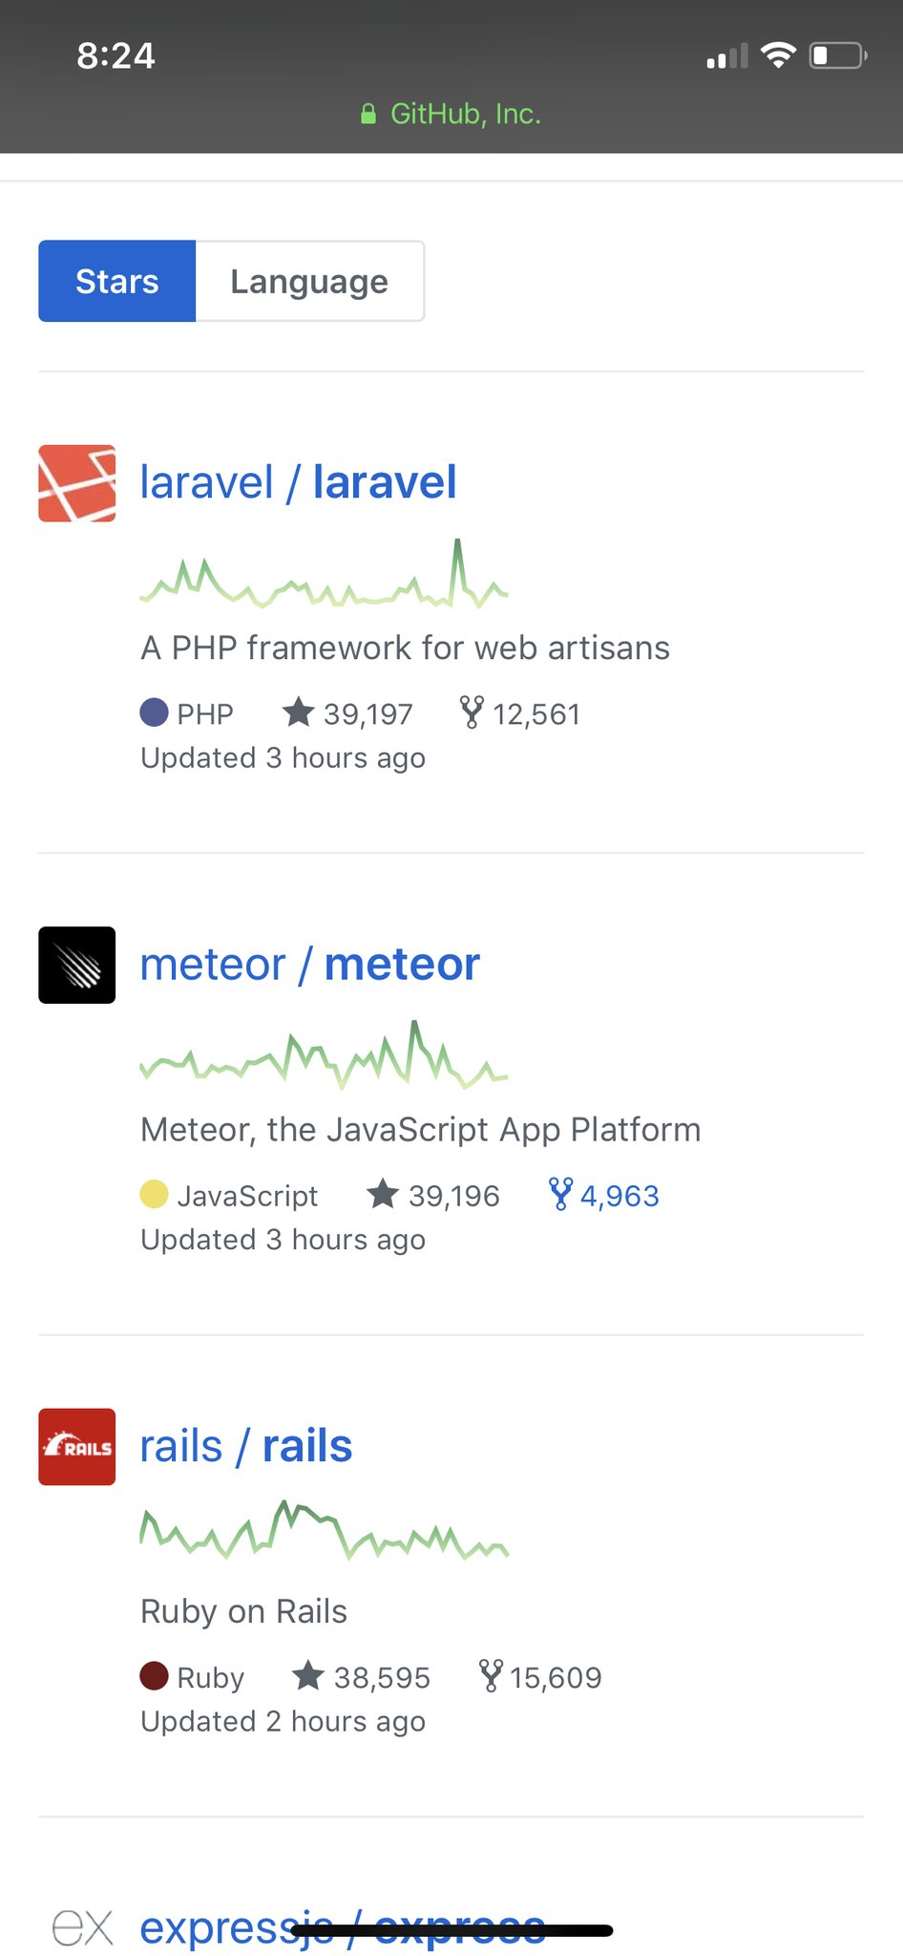Viewport: 903px width, 1956px height.
Task: Open the rails / rails repository link
Action: (x=245, y=1447)
